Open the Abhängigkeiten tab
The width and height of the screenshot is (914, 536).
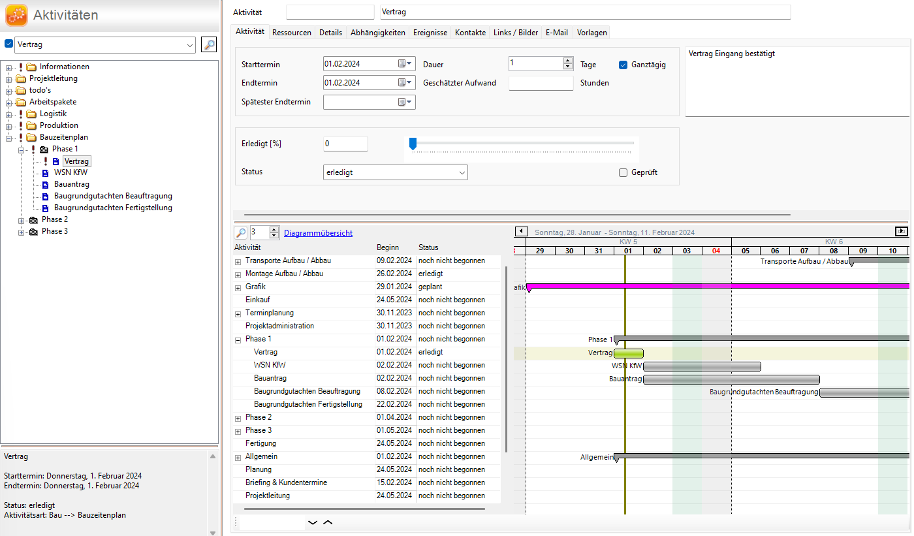click(377, 33)
